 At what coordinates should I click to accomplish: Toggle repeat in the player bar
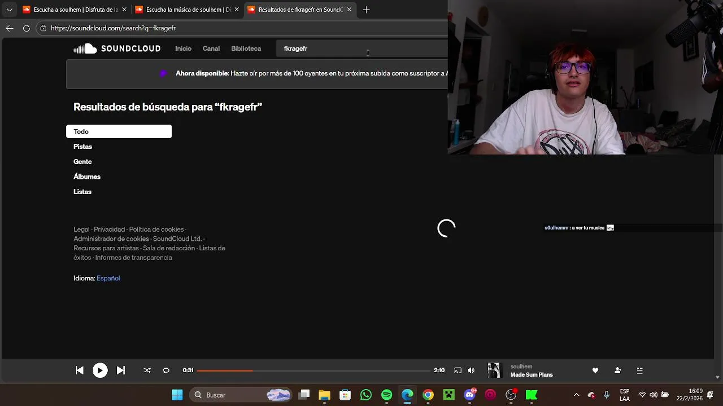click(x=166, y=370)
